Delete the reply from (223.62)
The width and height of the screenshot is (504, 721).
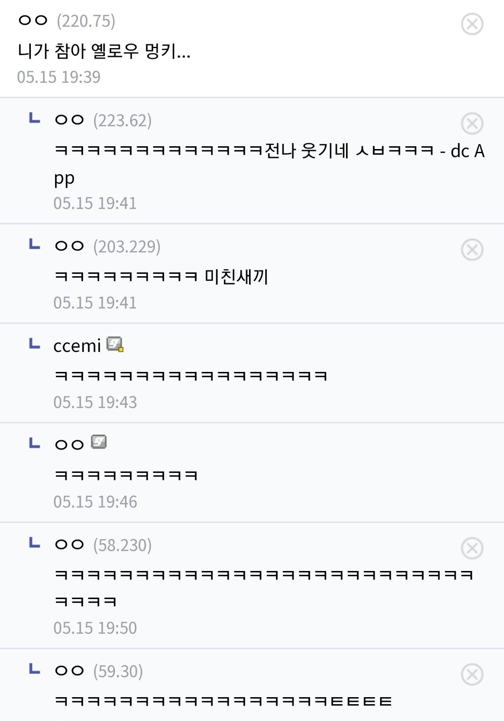click(472, 123)
